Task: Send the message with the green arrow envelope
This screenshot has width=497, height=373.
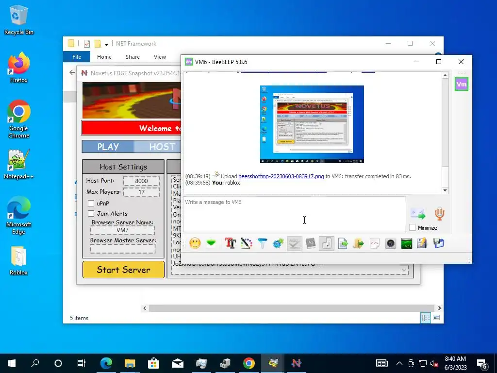Action: click(x=418, y=214)
